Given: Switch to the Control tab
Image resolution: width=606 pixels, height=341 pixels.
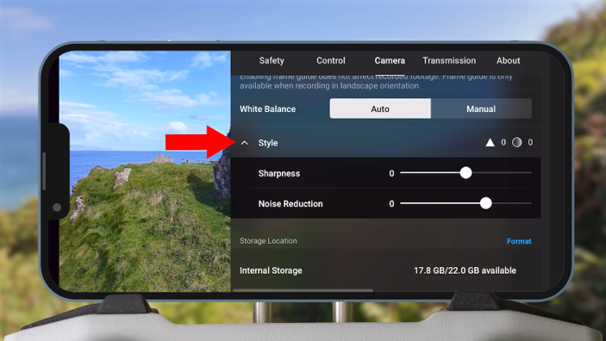Looking at the screenshot, I should [330, 60].
